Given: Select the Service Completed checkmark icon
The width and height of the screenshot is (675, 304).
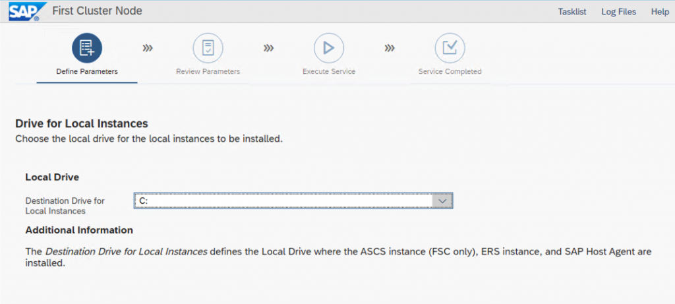Looking at the screenshot, I should click(x=450, y=48).
